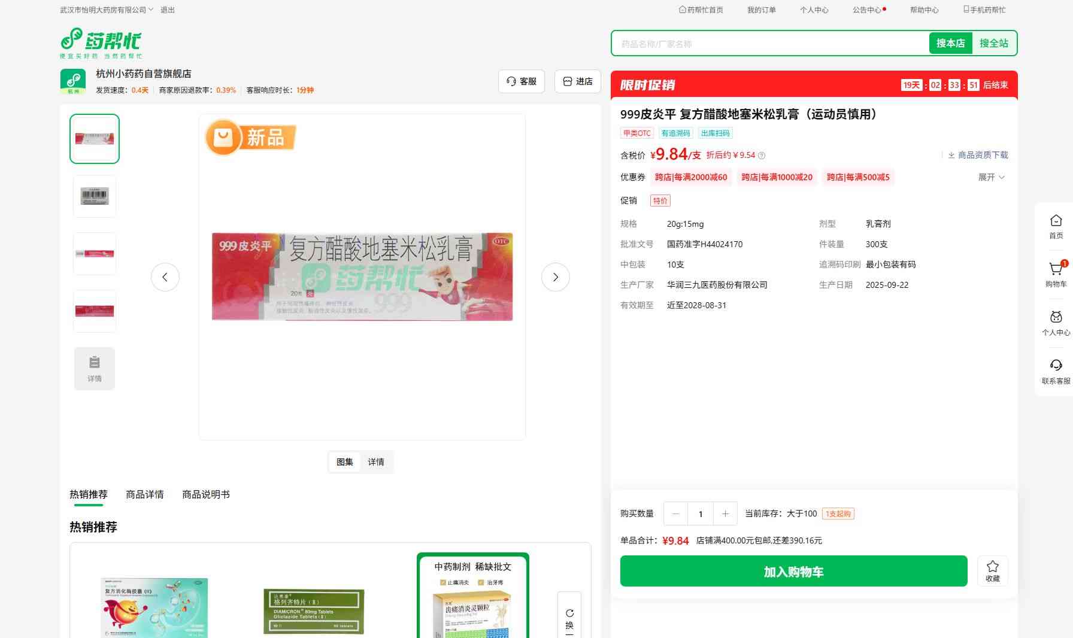Download product qualifications via 商品资质下载
Image resolution: width=1073 pixels, height=638 pixels.
point(977,155)
